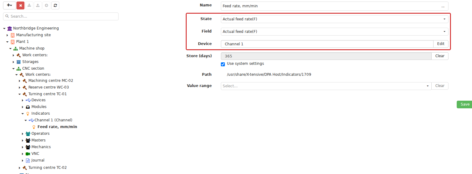Screen dimensions: 472x174
Task: Select the Journal tree item
Action: click(38, 160)
